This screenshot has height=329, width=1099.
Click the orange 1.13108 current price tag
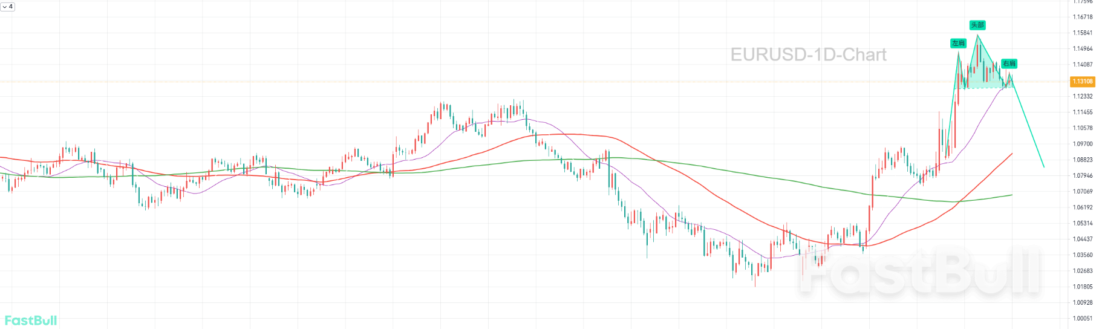click(1082, 81)
